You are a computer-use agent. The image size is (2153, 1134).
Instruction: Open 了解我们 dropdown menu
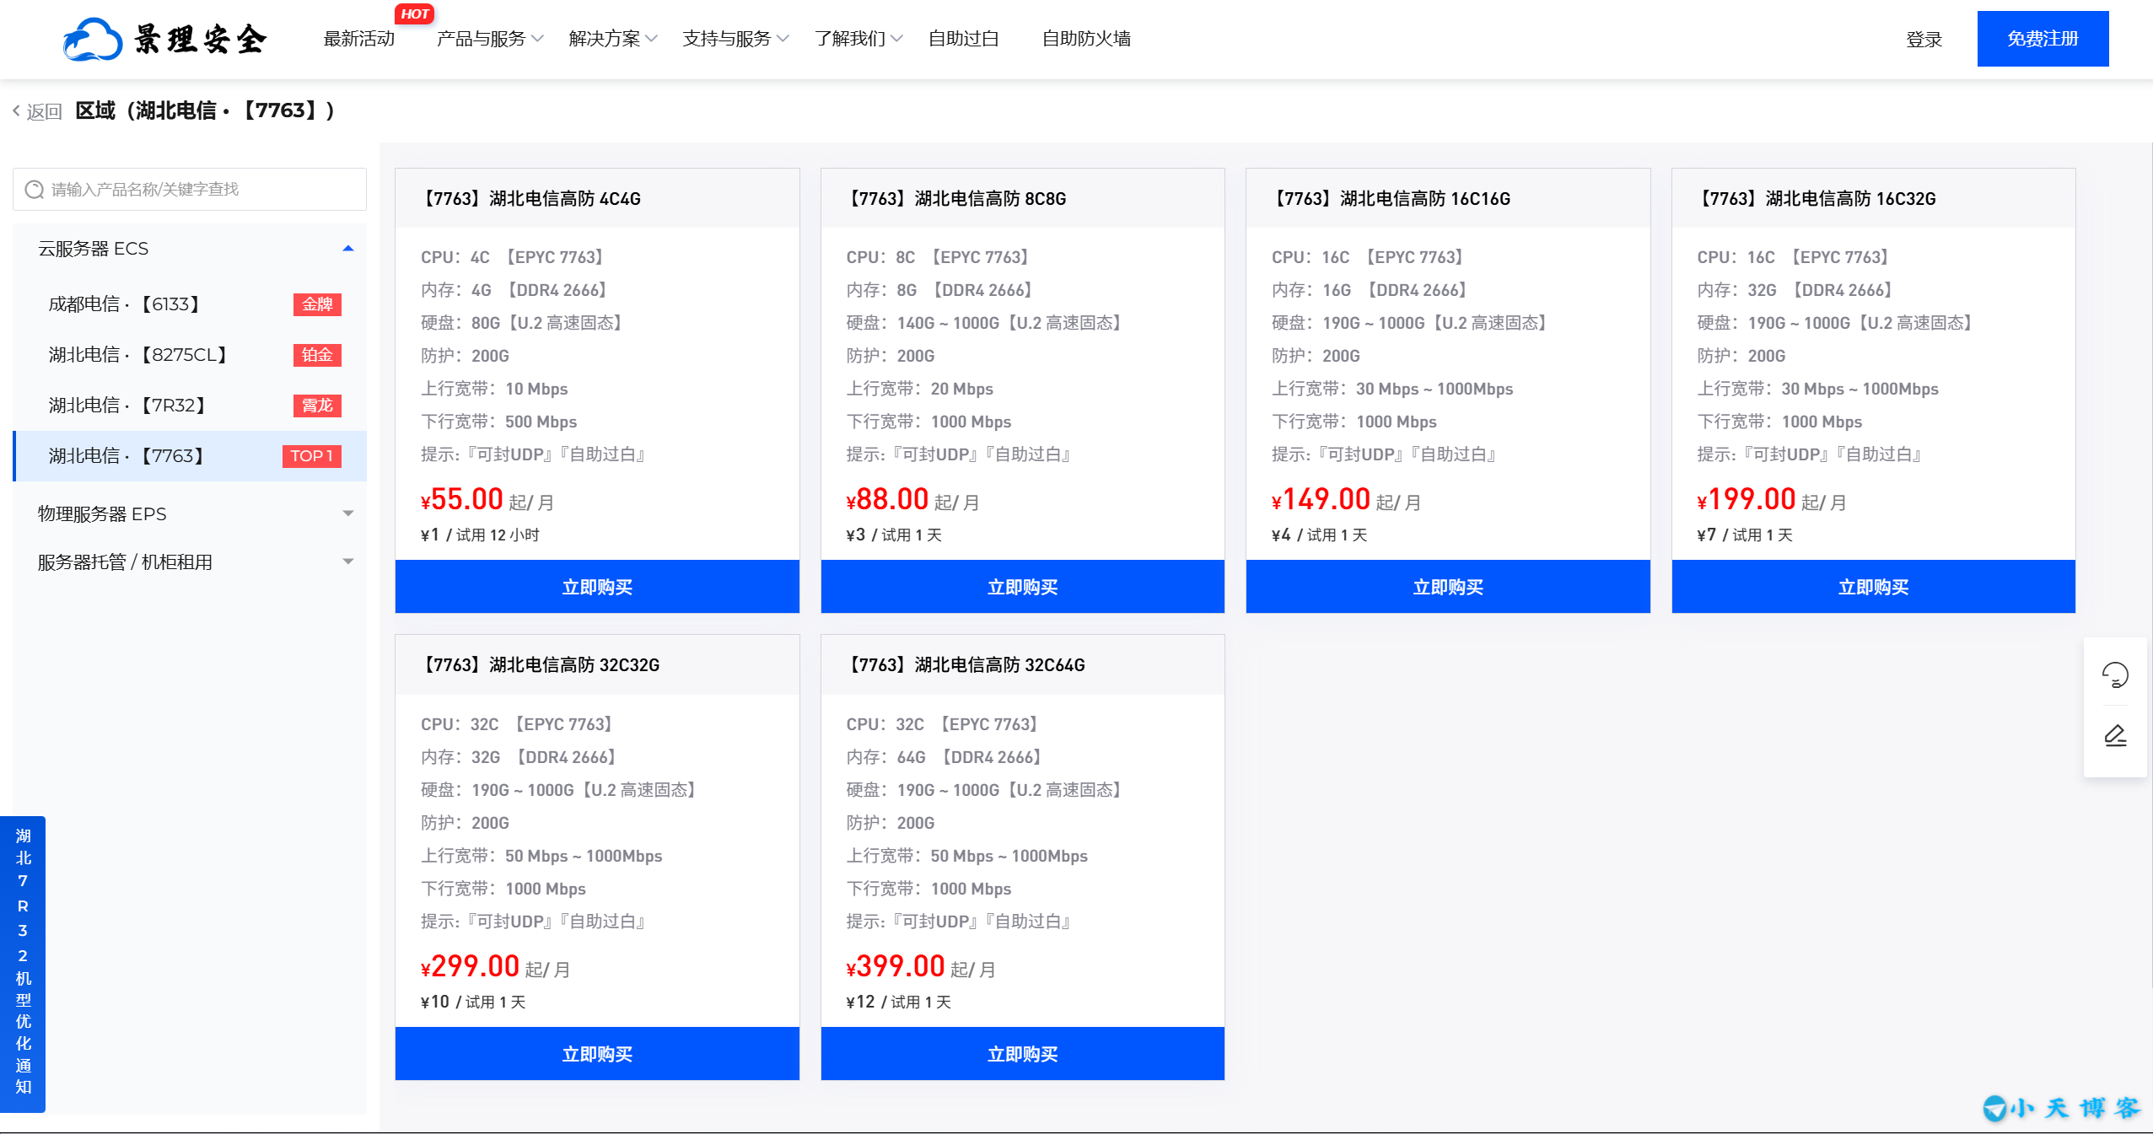(859, 39)
